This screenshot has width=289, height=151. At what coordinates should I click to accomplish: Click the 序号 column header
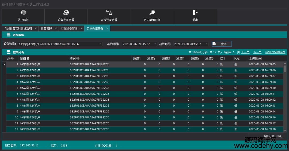12,58
